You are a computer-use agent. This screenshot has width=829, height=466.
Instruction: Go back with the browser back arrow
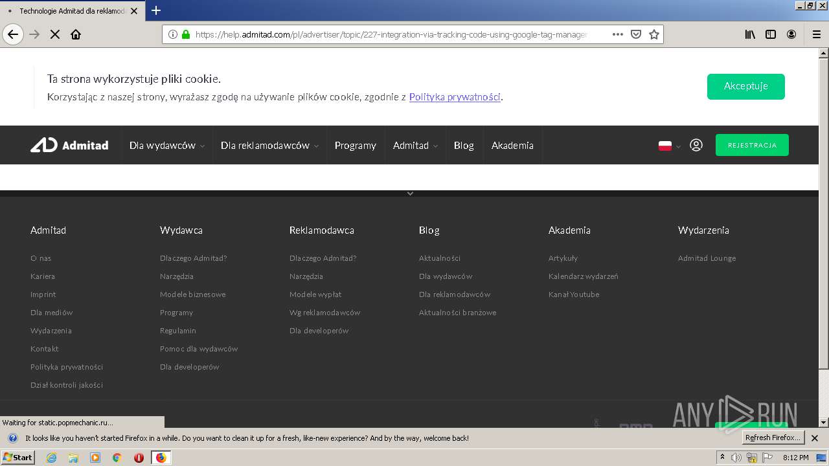tap(13, 34)
